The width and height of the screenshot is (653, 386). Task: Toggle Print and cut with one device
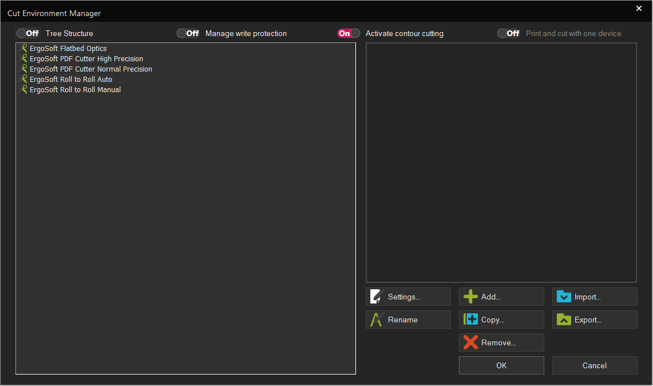click(x=508, y=33)
